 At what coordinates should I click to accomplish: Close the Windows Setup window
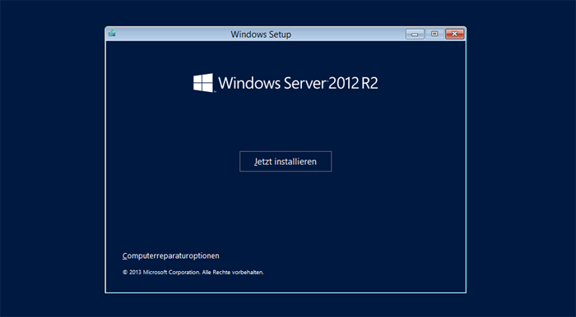[454, 34]
